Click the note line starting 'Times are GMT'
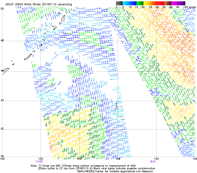 tap(83, 166)
